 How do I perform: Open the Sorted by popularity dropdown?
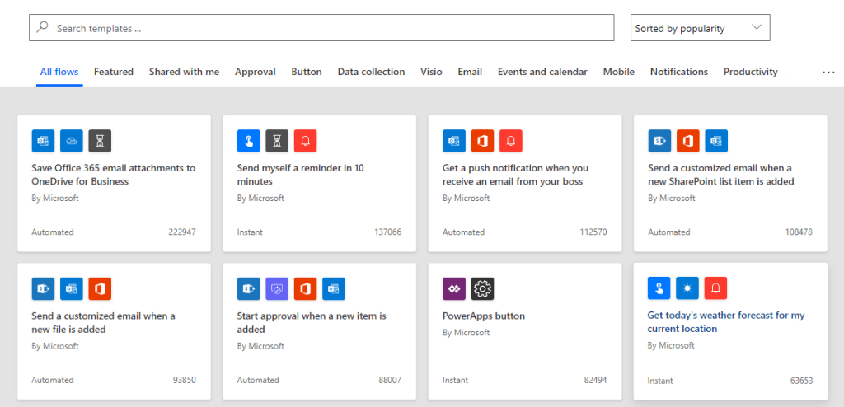point(701,28)
